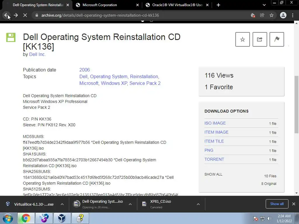Flag this item with the flag button

277,39
